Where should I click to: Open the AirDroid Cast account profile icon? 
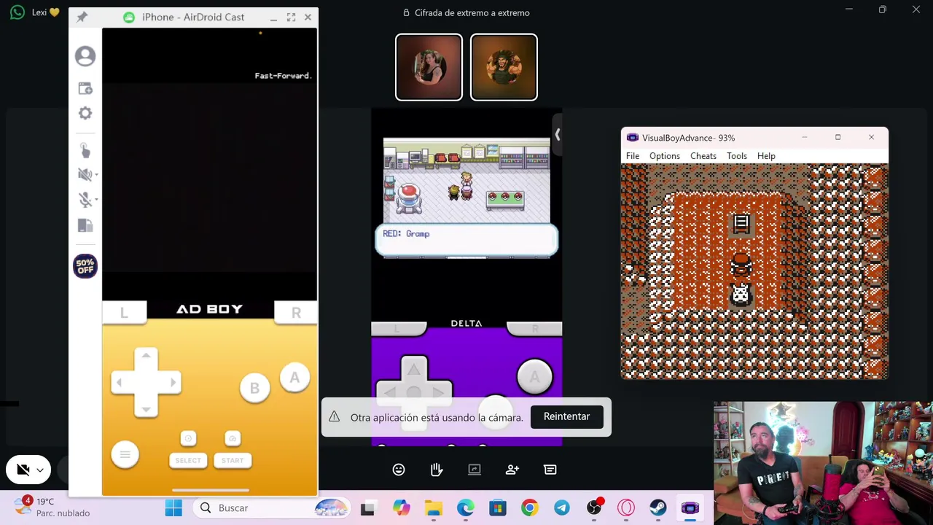click(85, 56)
